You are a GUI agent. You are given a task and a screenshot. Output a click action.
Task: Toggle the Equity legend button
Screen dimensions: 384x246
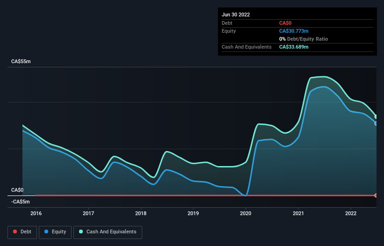(55, 232)
